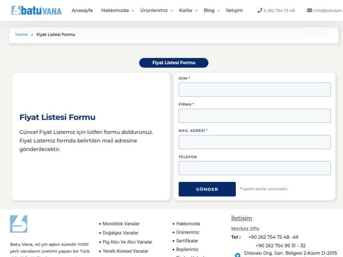The width and height of the screenshot is (343, 257).
Task: Submit the form with Gönder button
Action: click(207, 189)
